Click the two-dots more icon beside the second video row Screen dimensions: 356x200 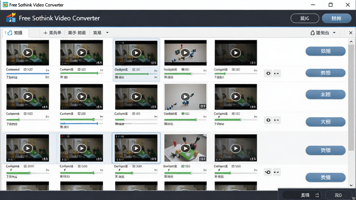[276, 120]
